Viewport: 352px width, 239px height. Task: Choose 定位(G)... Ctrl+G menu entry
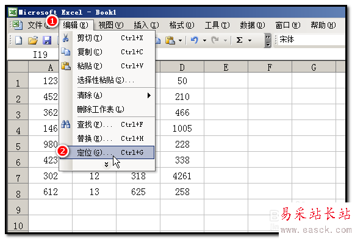[107, 152]
